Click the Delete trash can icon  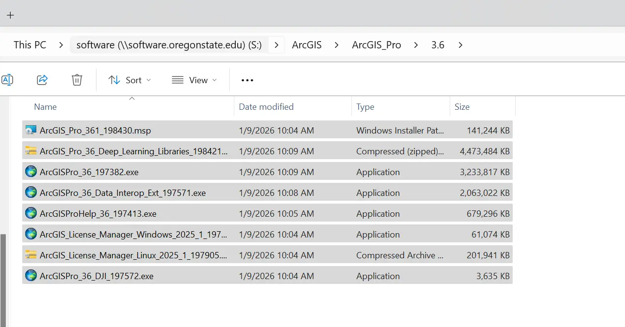[x=77, y=80]
